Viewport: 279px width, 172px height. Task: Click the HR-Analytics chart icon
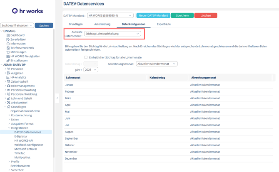click(x=8, y=77)
